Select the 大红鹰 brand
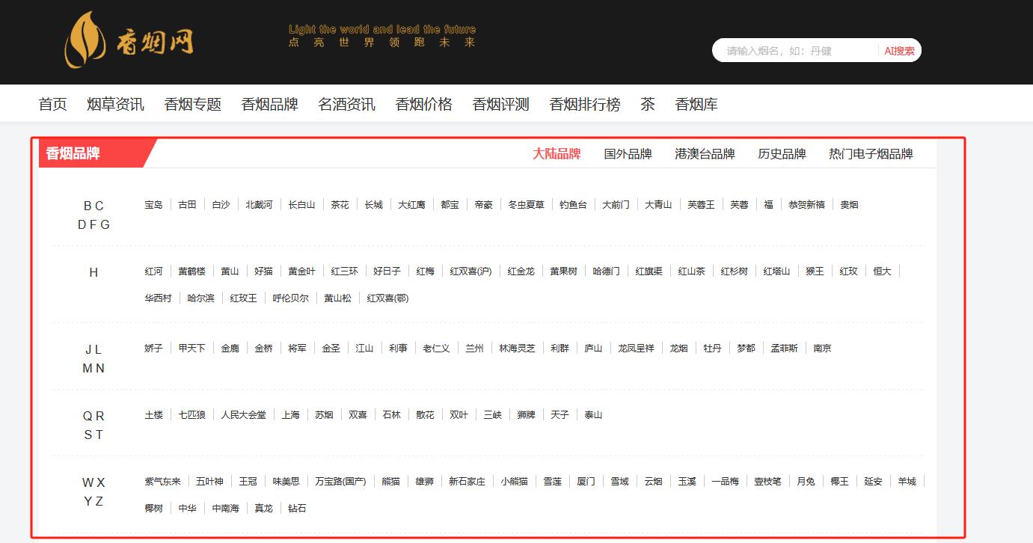The width and height of the screenshot is (1033, 543). (411, 204)
